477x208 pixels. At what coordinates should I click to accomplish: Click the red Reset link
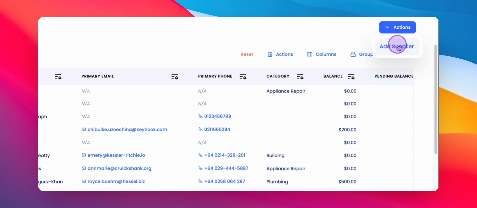pyautogui.click(x=247, y=54)
